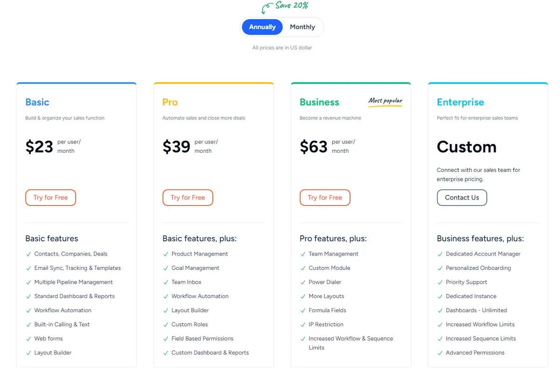Click the checkmark beside Team Inbox
This screenshot has height=377, width=560.
click(165, 282)
